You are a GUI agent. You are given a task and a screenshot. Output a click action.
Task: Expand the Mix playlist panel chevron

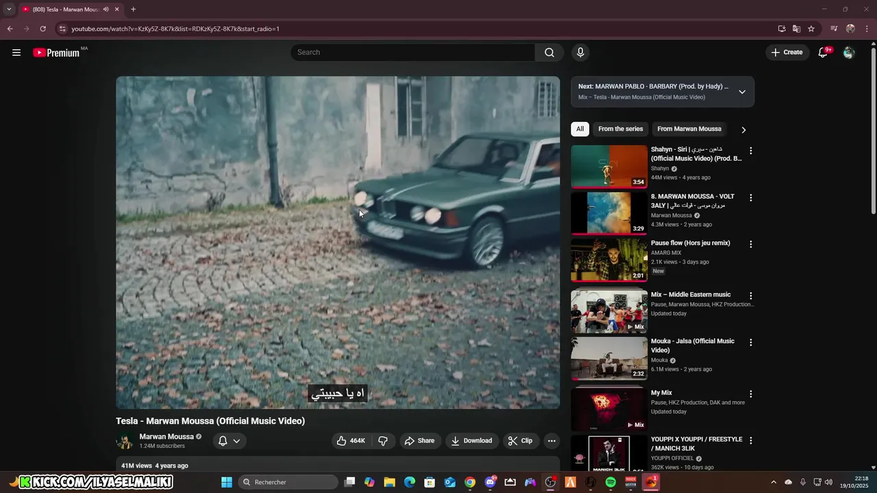pos(742,92)
